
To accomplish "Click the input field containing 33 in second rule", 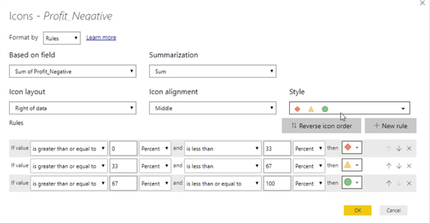I will coord(123,166).
